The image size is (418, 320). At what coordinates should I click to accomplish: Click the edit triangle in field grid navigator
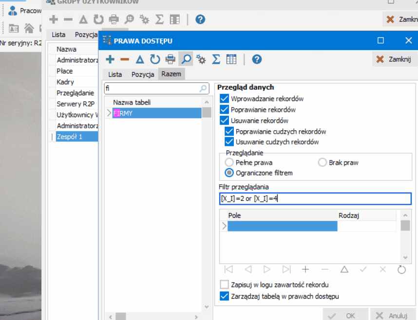pyautogui.click(x=344, y=269)
